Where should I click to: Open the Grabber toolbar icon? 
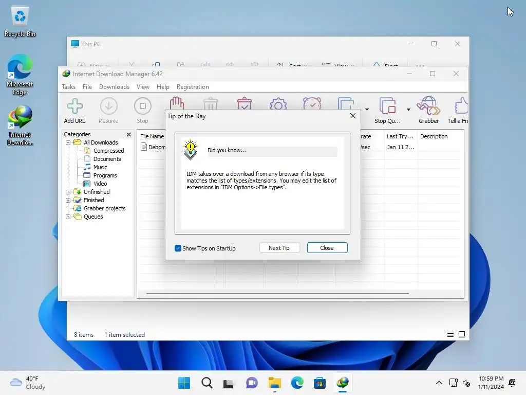[x=428, y=111]
